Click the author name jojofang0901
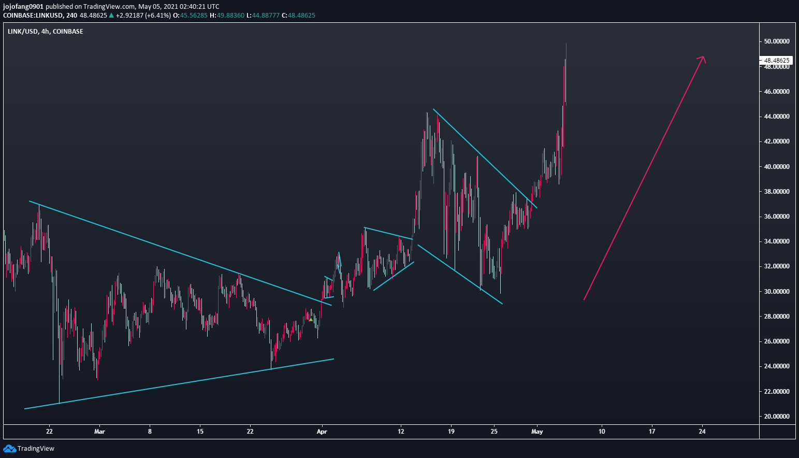Viewport: 799px width, 458px height. [x=23, y=7]
